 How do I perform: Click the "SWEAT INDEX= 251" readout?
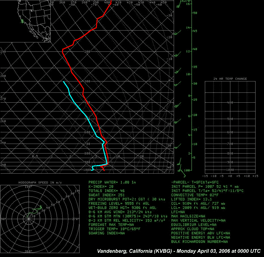pyautogui.click(x=107, y=195)
